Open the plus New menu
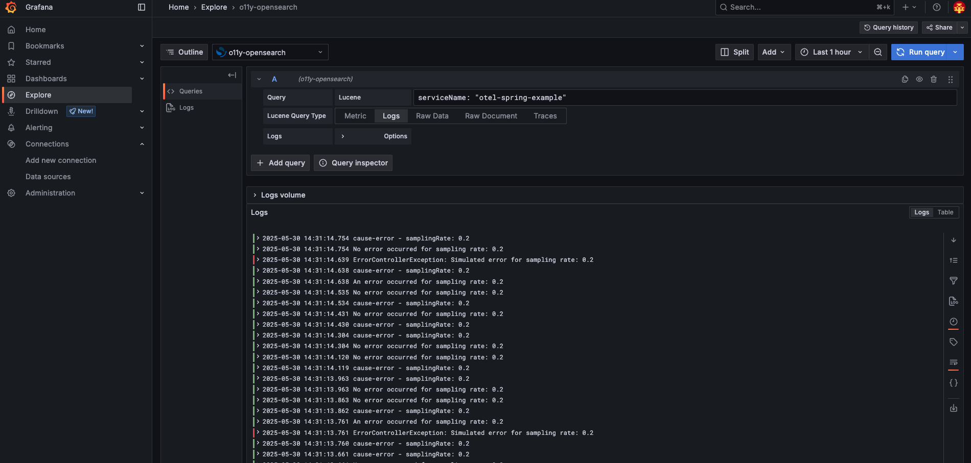Screen dimensions: 971x463 (x=909, y=7)
